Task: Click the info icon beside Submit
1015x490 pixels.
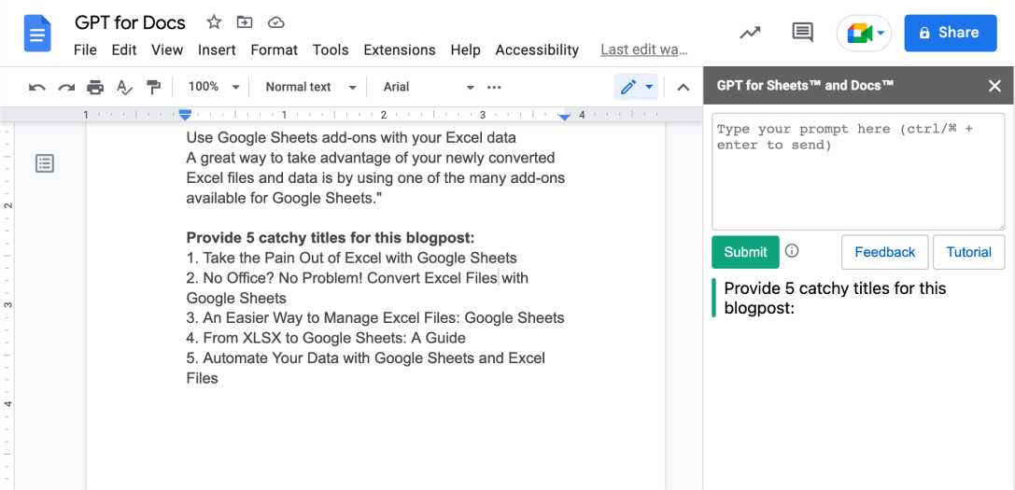Action: [792, 251]
